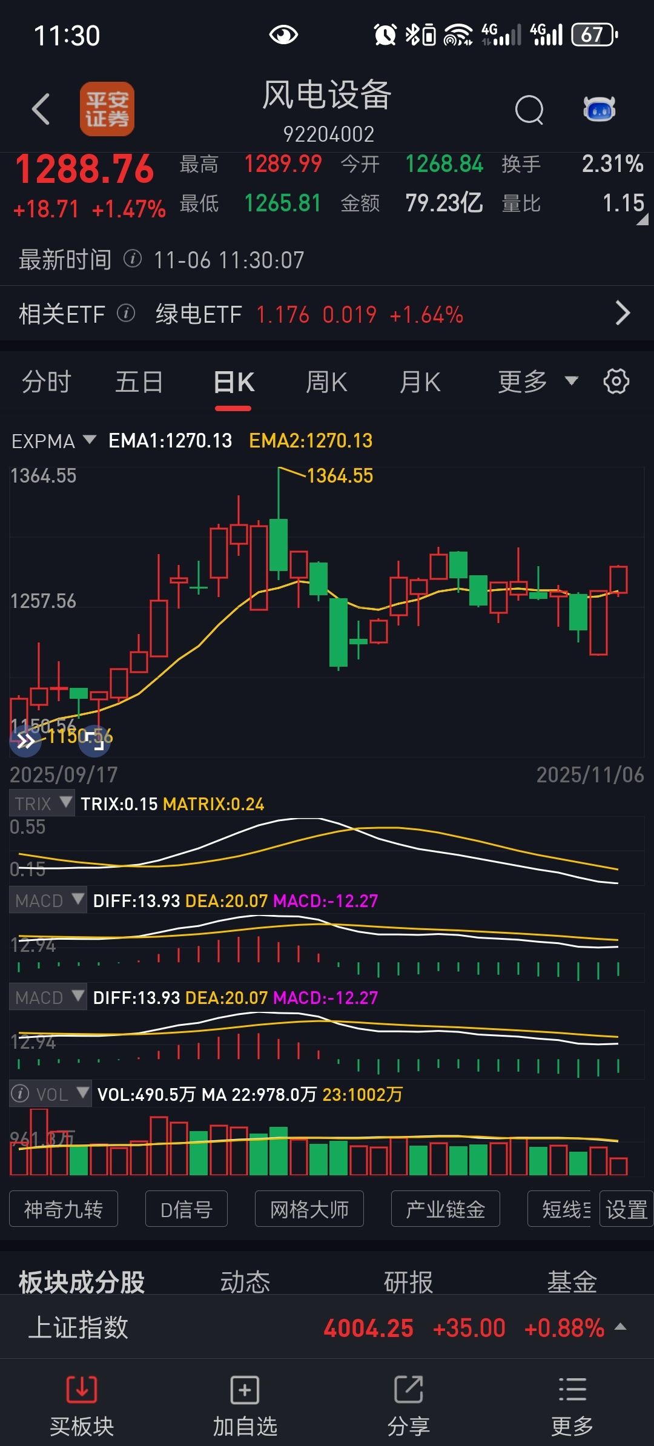Open the 基金 tab

point(572,1281)
